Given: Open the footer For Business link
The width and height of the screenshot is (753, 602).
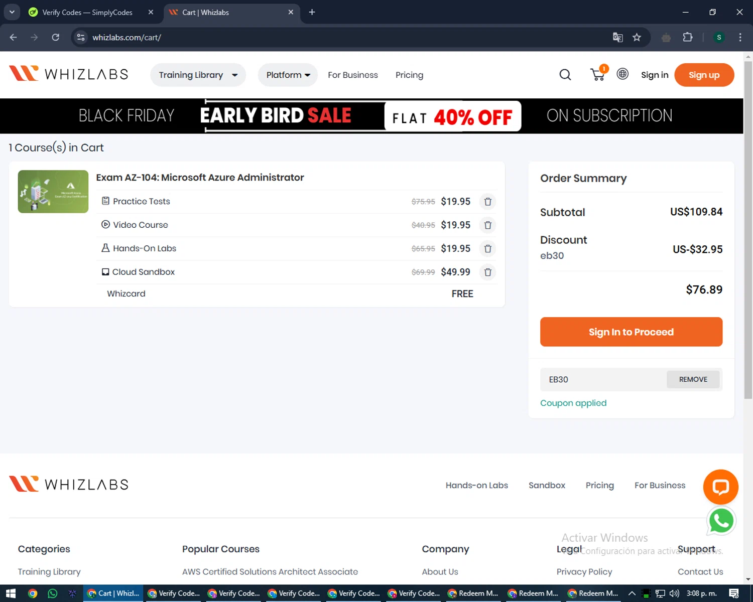Looking at the screenshot, I should tap(660, 485).
